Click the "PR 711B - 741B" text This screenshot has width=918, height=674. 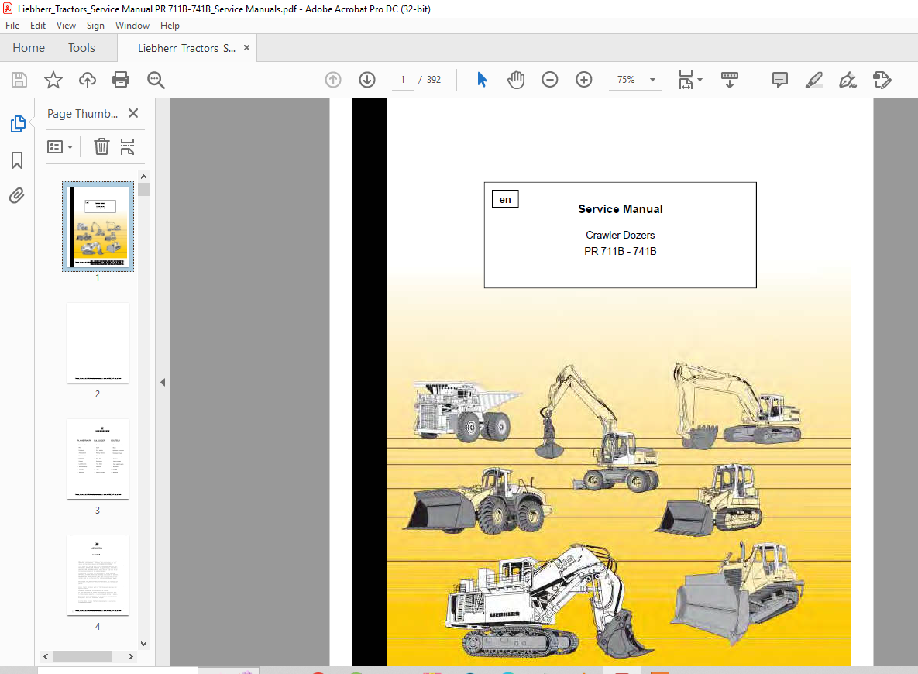(x=621, y=251)
